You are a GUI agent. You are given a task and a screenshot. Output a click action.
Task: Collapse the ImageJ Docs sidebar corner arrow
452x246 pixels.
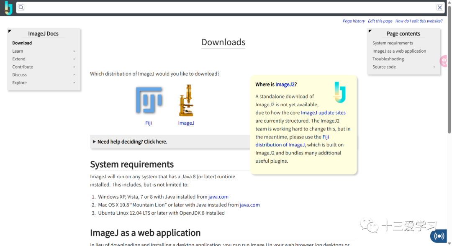tap(10, 31)
